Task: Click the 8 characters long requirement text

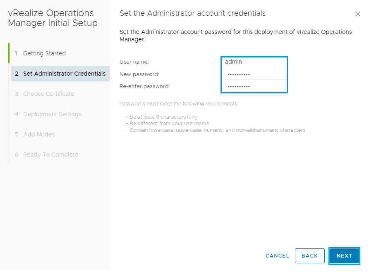Action: [x=163, y=117]
